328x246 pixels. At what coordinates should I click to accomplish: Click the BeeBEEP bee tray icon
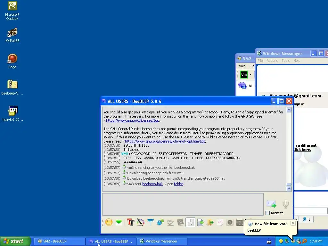[293, 241]
